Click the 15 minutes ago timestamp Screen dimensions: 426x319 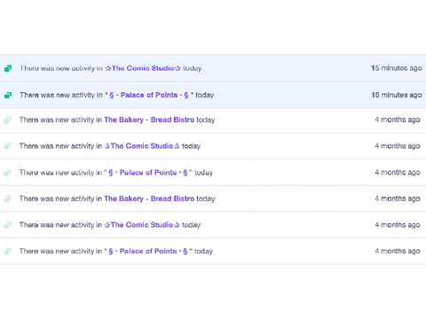(x=397, y=68)
